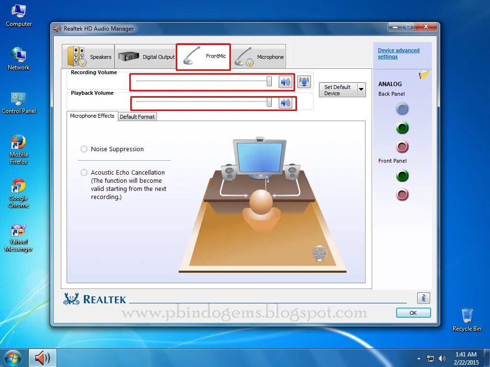This screenshot has width=490, height=367.
Task: Click the Set Default Device button
Action: (338, 90)
